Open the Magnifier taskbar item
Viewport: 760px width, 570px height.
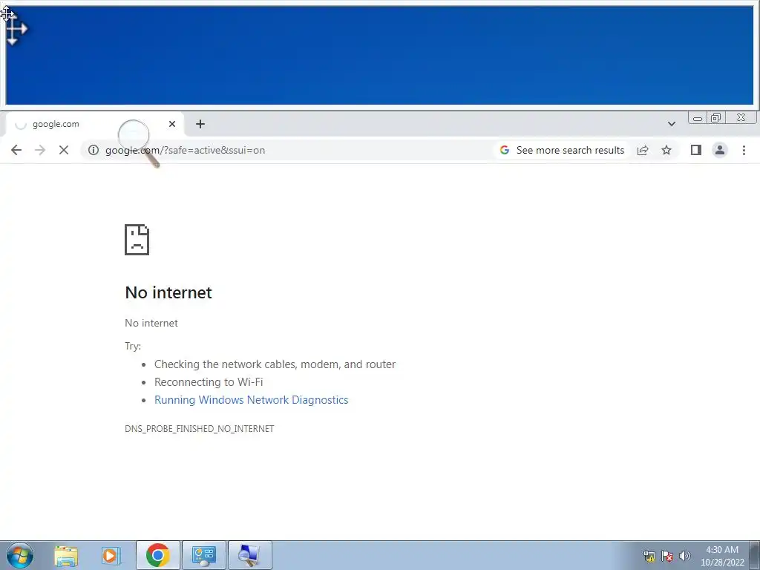(x=249, y=555)
